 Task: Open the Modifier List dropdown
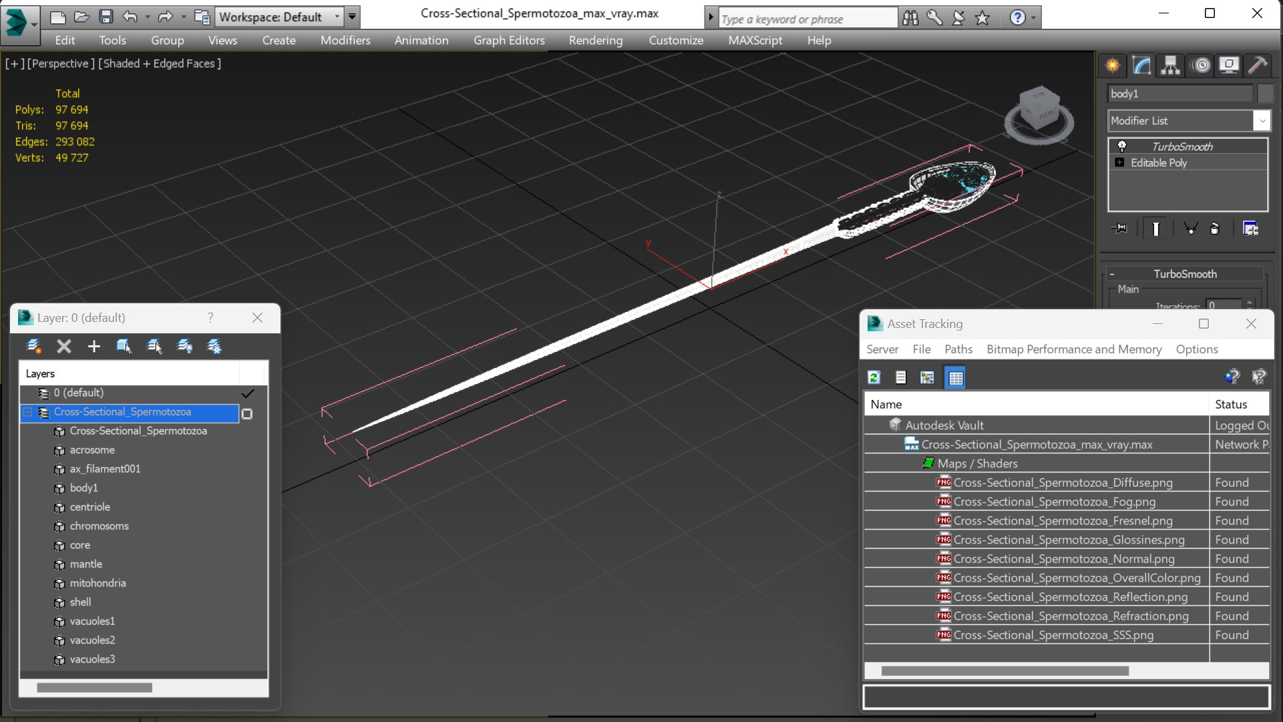(x=1262, y=121)
